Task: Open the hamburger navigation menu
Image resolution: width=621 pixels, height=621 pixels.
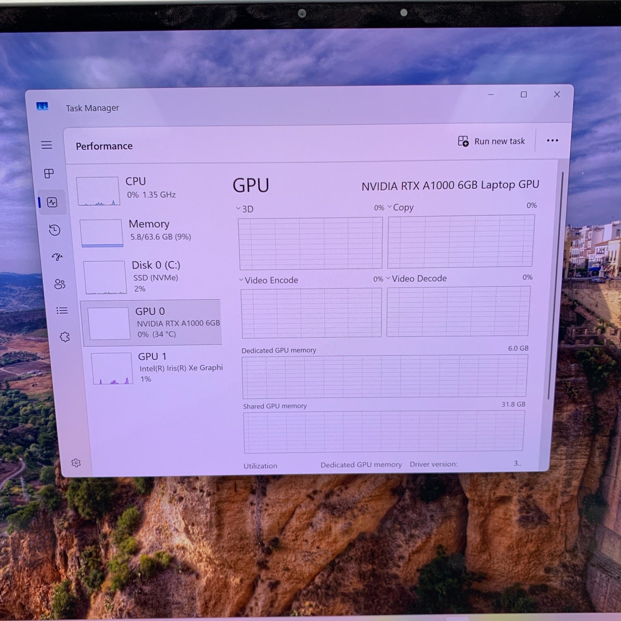Action: [x=46, y=145]
